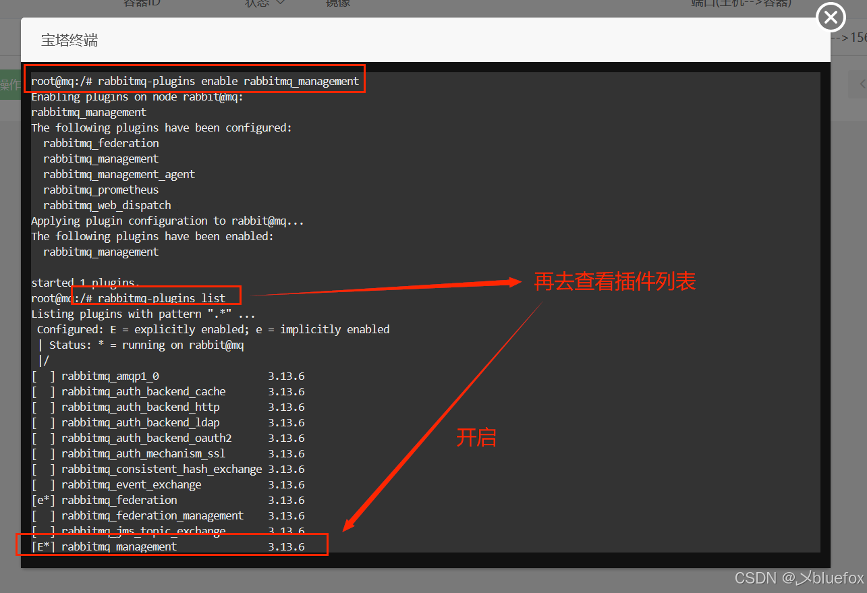Viewport: 867px width, 593px height.
Task: Click the 'started 1 plugins.' line
Action: [85, 283]
